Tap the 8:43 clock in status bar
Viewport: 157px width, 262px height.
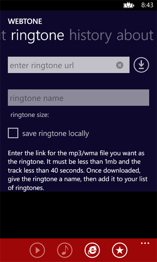click(147, 5)
